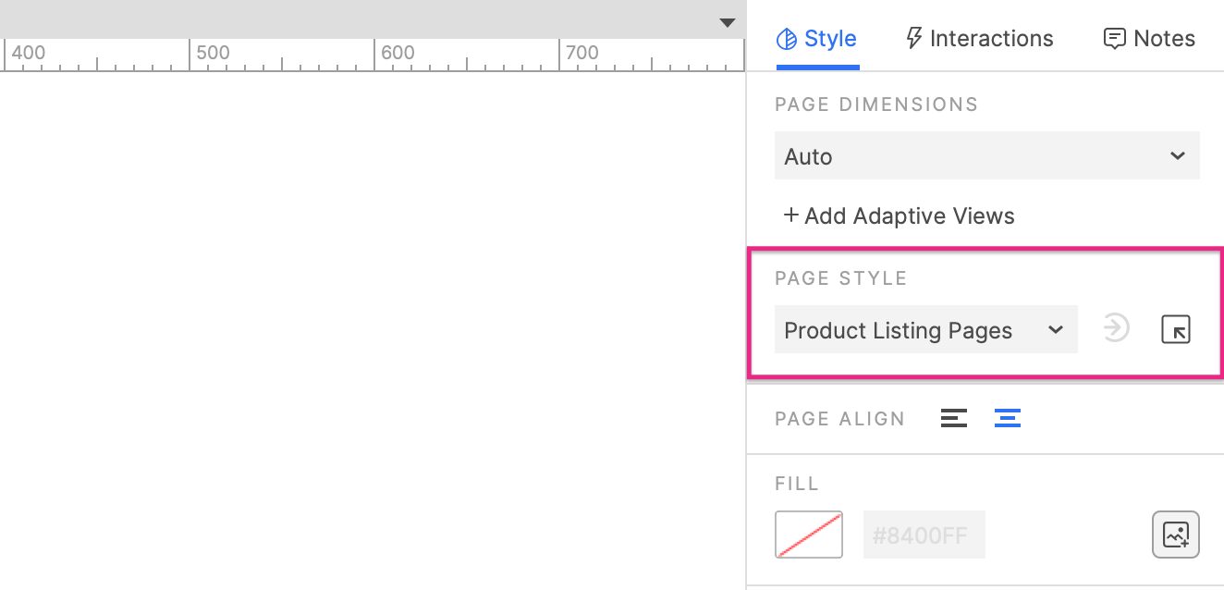Click the #8400FF hex color field

pos(924,535)
